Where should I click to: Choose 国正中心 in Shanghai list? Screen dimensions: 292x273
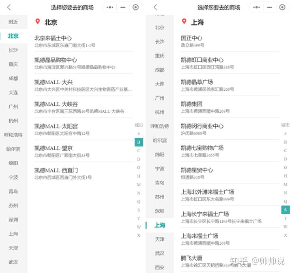230,41
